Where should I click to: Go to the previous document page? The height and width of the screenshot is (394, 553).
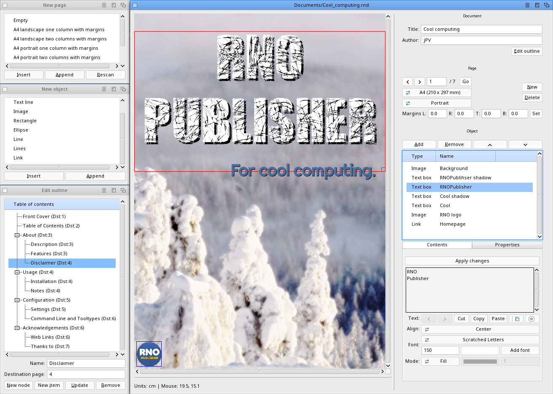(407, 82)
